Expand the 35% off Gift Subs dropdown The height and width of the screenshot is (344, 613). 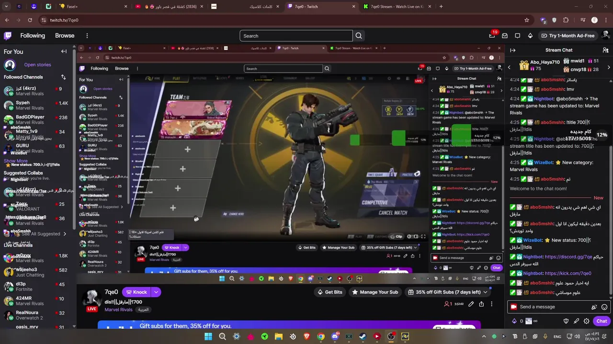click(x=485, y=292)
